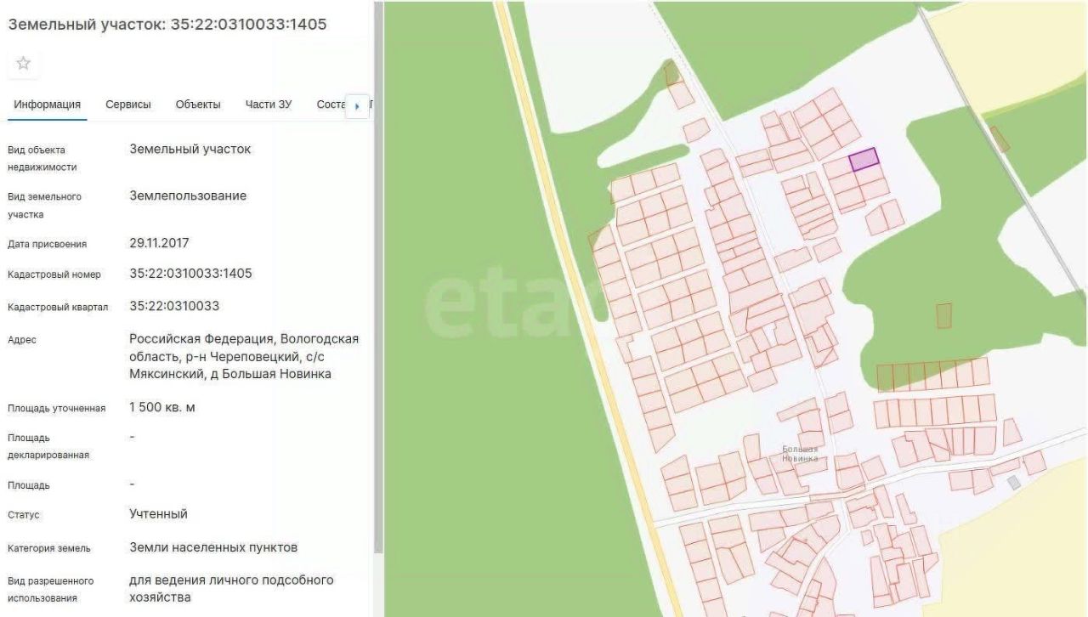Image resolution: width=1088 pixels, height=617 pixels.
Task: Click the Большая Новинка village label
Action: click(800, 454)
